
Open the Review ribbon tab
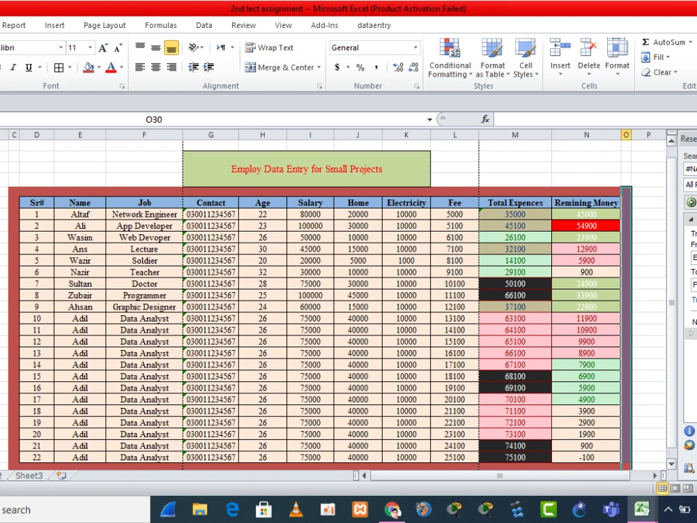(243, 25)
